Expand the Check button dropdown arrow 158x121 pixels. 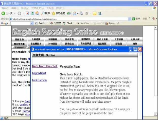point(75,23)
